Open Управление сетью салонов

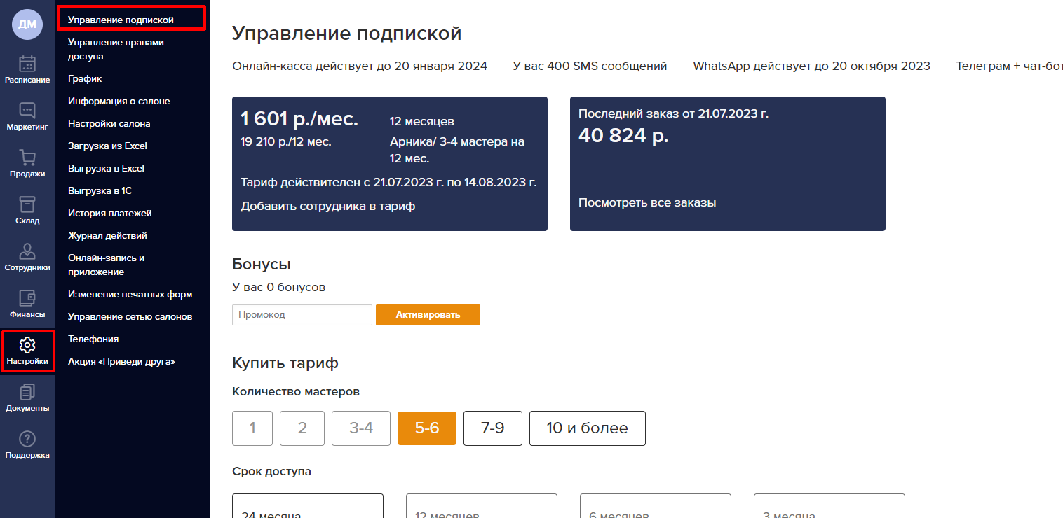(130, 316)
